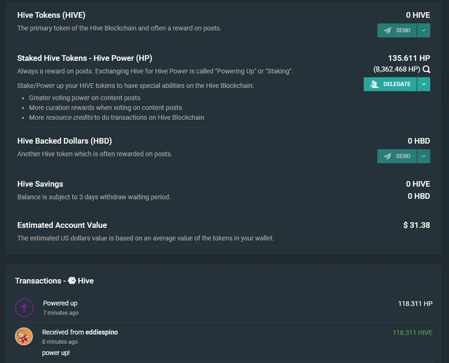Open dropdown next to HBD SEND button
449x363 pixels.
424,156
